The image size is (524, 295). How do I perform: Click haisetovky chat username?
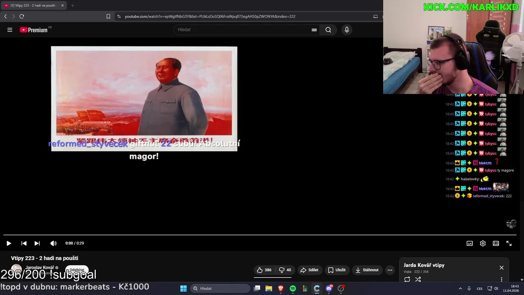470,179
